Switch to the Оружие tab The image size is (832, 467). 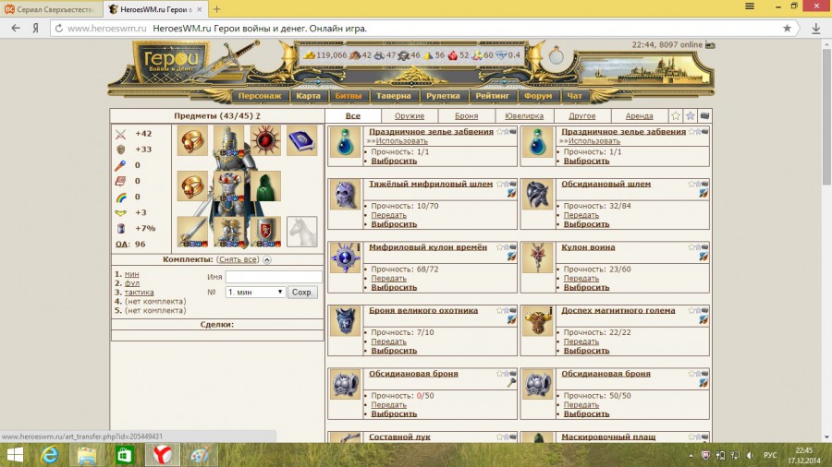[410, 116]
